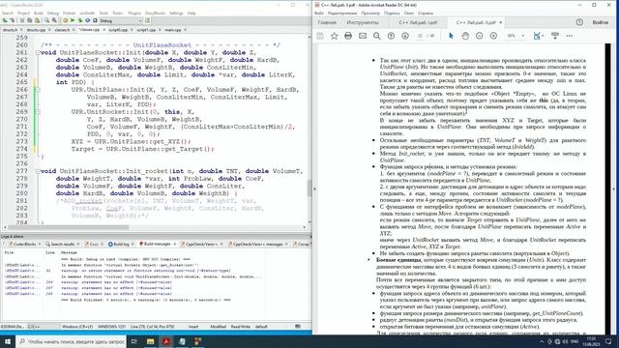
Task: Switch to the script1.cpp editor tab
Action: [146, 30]
